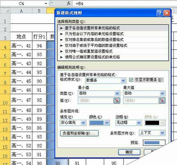Click range picker icon for maximum value
This screenshot has width=177, height=165.
pos(162,100)
